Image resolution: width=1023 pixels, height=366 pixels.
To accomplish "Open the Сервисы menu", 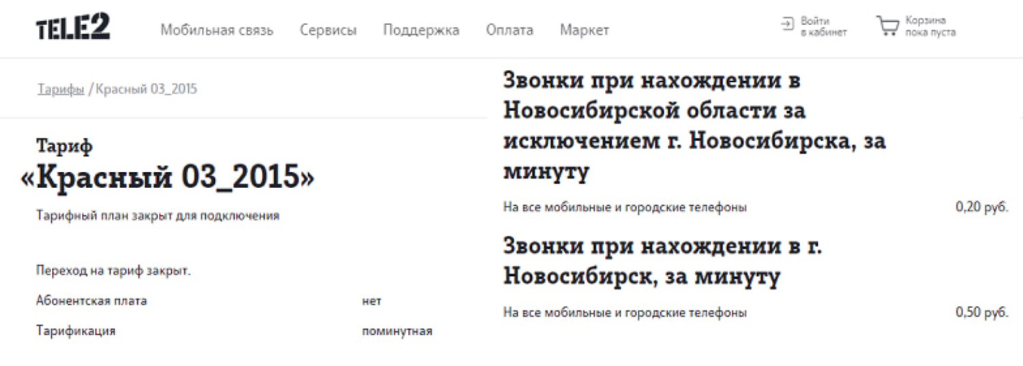I will (328, 30).
